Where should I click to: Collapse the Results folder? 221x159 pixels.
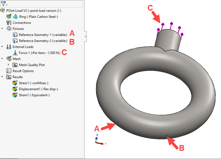(2, 77)
